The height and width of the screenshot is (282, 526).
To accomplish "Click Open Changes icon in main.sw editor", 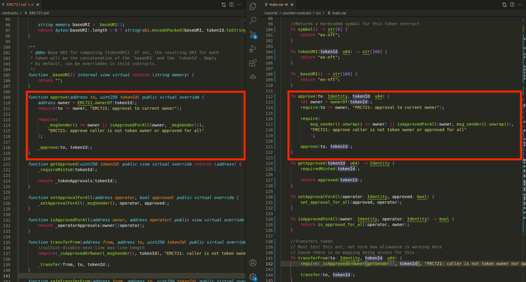I will [x=504, y=5].
